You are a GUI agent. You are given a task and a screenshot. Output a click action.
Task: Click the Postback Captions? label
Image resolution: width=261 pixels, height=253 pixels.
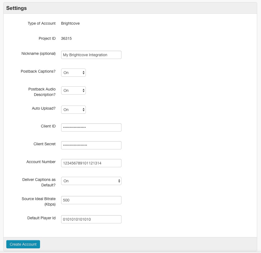click(38, 71)
